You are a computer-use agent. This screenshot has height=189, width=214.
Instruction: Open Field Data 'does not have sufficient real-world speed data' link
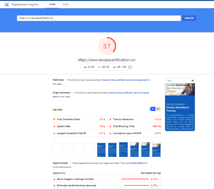(125, 80)
